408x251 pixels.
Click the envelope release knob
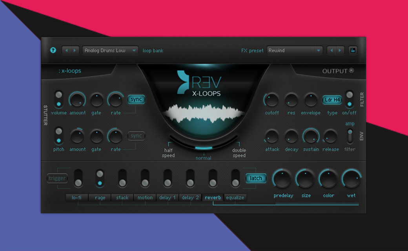click(330, 136)
